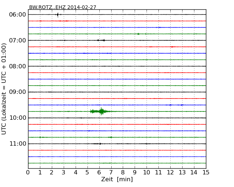
Task: Click x-axis tick label 5
Action: pos(87,172)
